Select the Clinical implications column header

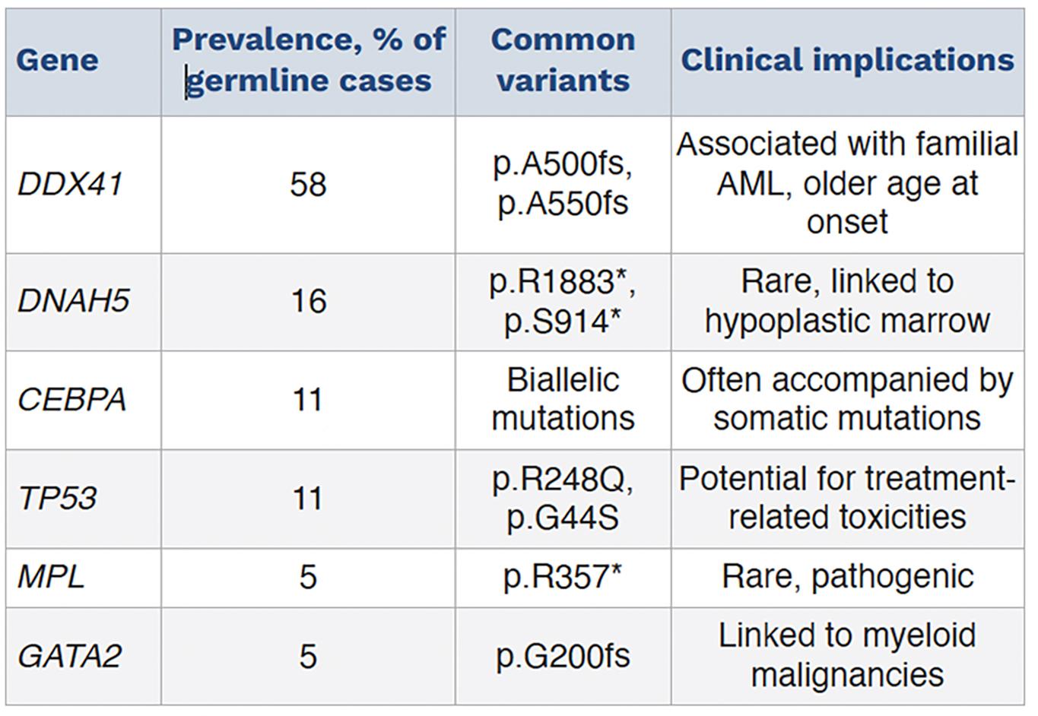(847, 61)
